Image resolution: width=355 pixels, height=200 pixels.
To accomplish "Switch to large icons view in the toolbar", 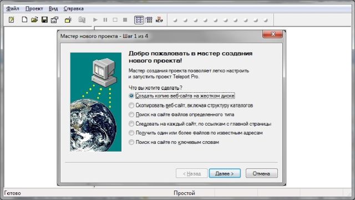I will [139, 20].
